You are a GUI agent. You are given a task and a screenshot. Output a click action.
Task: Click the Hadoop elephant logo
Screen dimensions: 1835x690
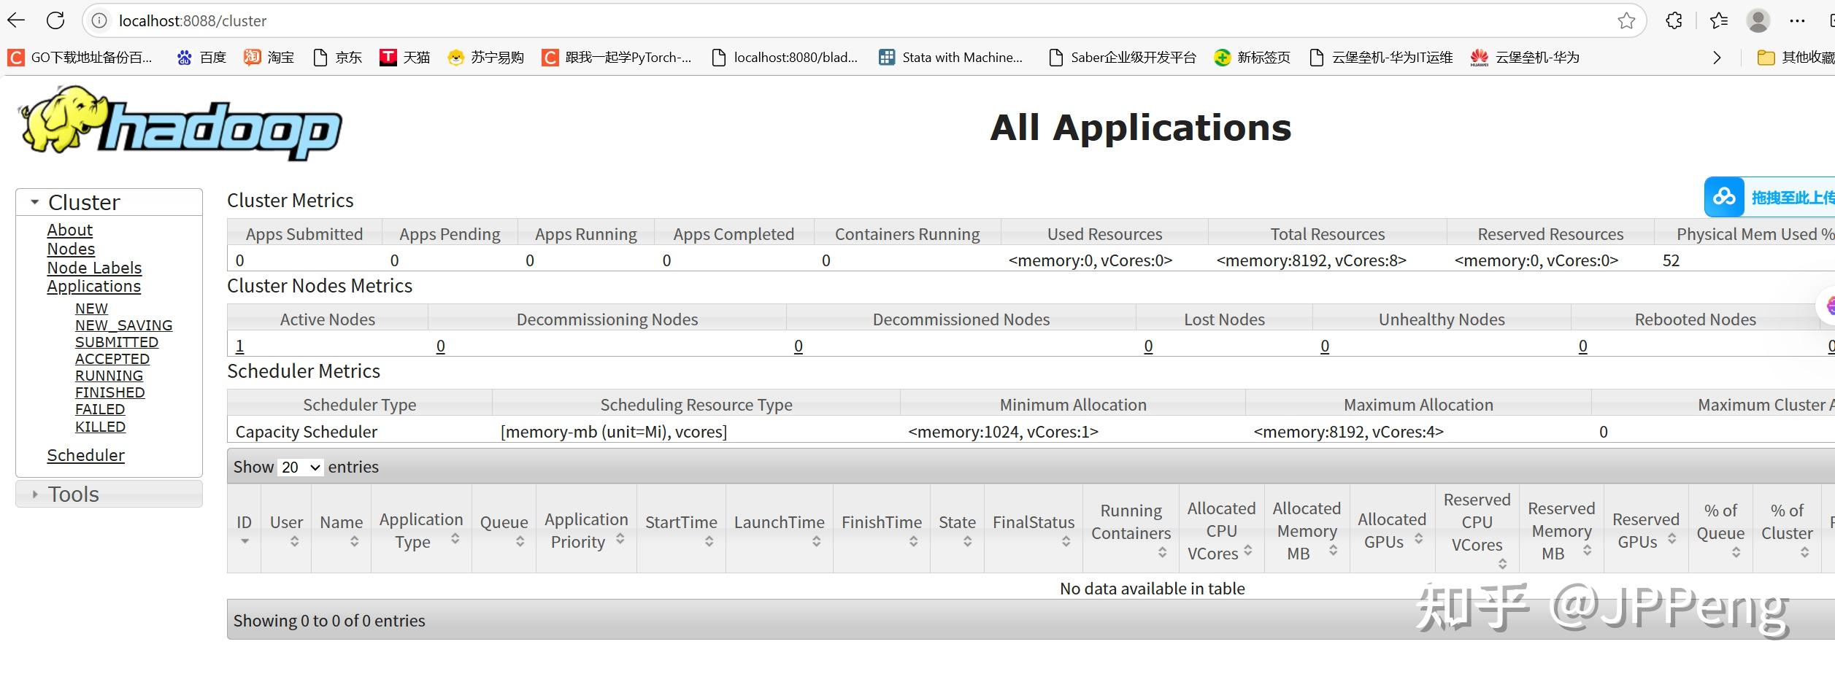point(62,120)
